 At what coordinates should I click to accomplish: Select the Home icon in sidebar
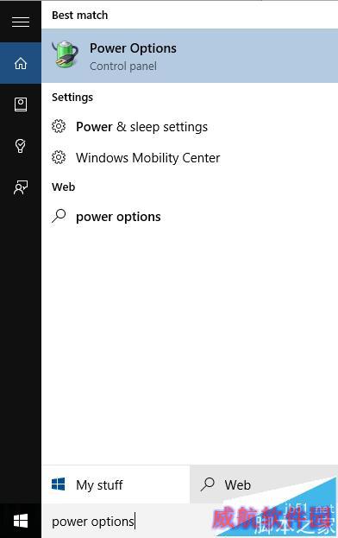pos(21,63)
